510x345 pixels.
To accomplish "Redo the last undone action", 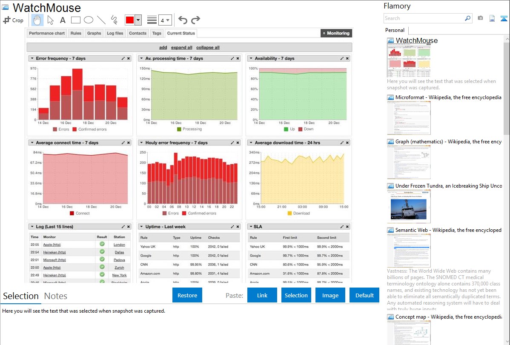I will click(x=195, y=20).
